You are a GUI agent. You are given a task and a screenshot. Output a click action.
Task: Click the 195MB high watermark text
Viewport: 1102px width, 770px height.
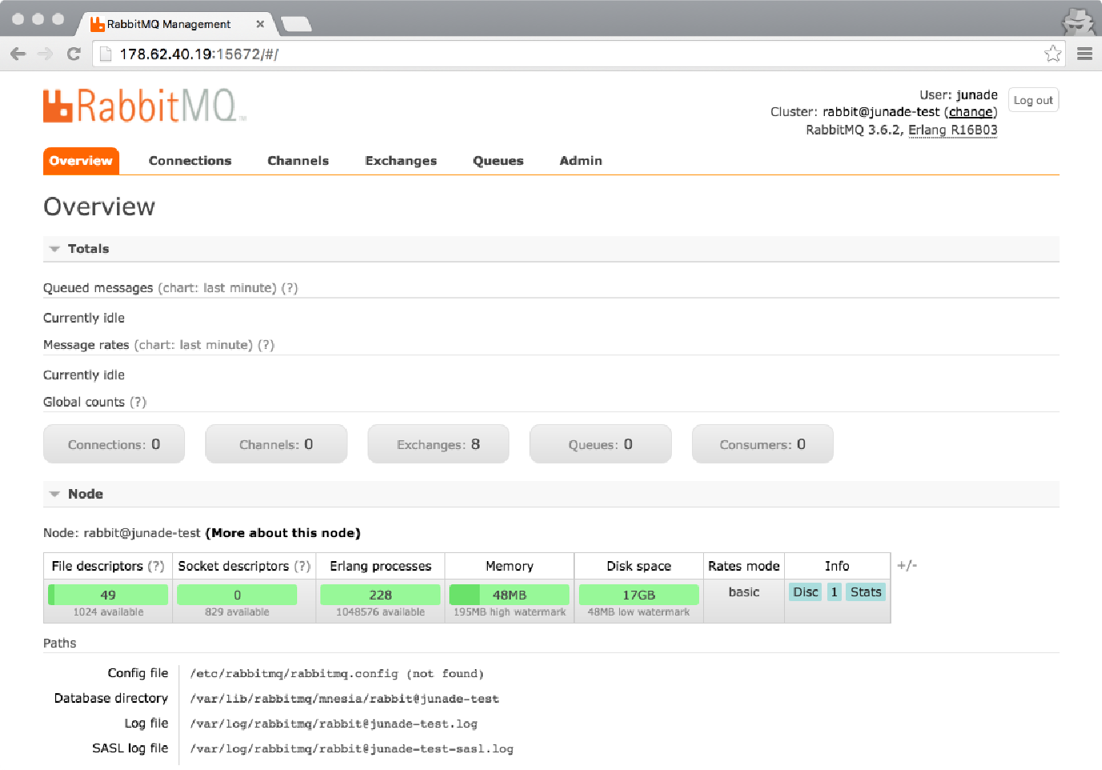click(x=509, y=612)
